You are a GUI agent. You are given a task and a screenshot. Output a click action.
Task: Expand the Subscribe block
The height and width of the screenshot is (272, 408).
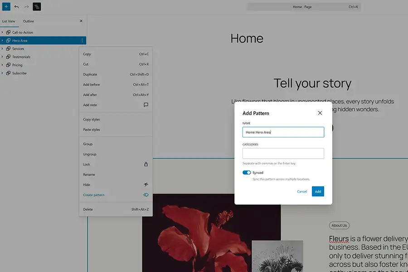click(x=3, y=73)
